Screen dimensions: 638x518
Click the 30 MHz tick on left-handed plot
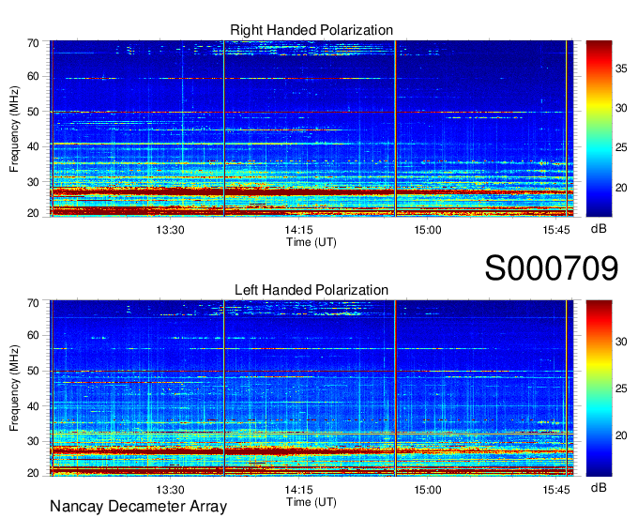[33, 441]
